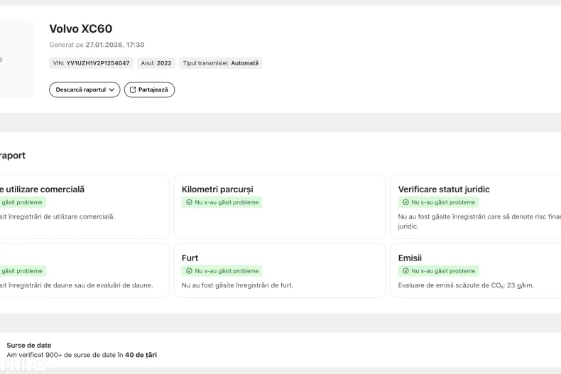Click the checkmark icon under Furt
The image size is (561, 374).
point(189,271)
